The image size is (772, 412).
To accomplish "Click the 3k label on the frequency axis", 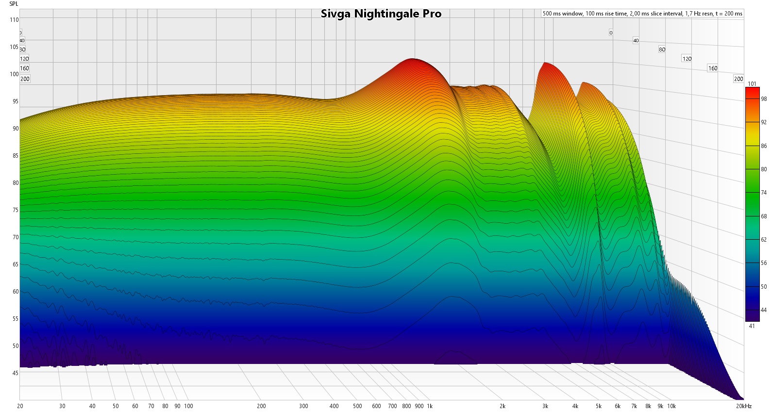I will (x=545, y=406).
